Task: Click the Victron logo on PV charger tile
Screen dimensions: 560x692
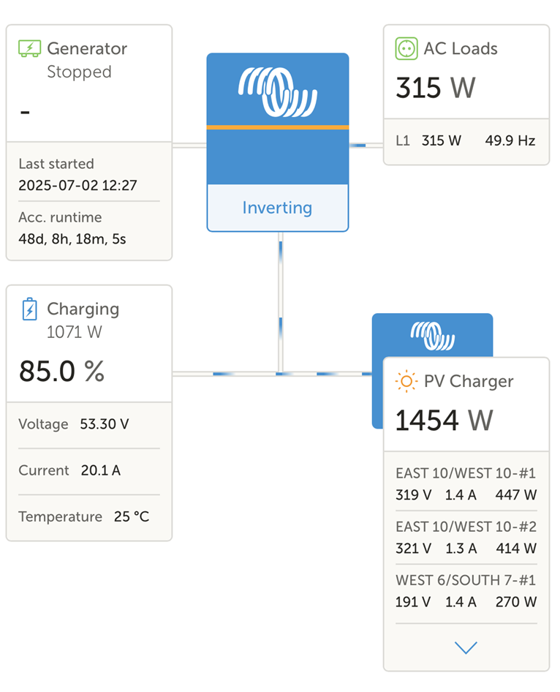Action: coord(432,335)
